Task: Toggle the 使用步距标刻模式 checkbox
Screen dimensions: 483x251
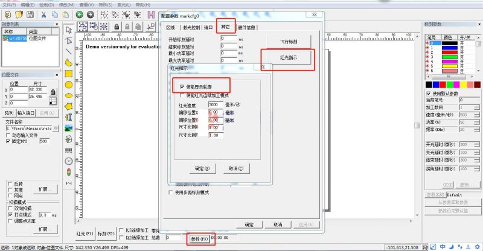Action: pos(171,192)
